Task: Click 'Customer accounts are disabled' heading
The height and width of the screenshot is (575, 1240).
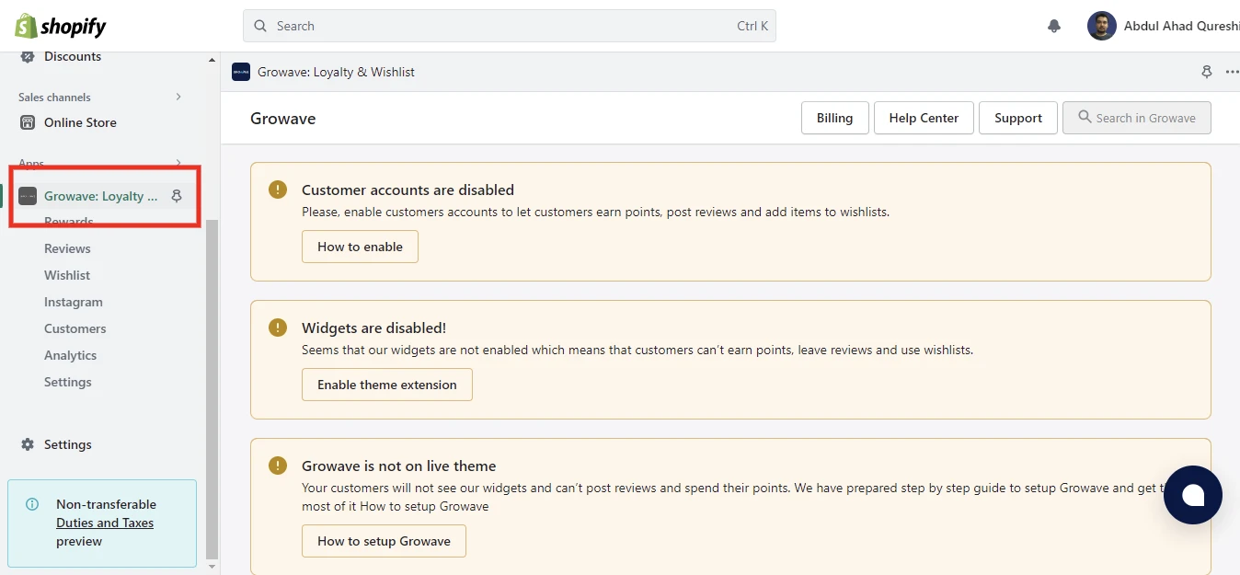Action: (x=408, y=190)
